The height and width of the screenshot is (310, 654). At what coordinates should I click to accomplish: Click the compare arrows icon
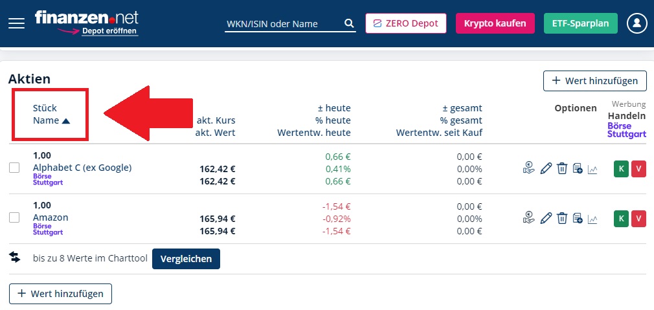pyautogui.click(x=15, y=257)
